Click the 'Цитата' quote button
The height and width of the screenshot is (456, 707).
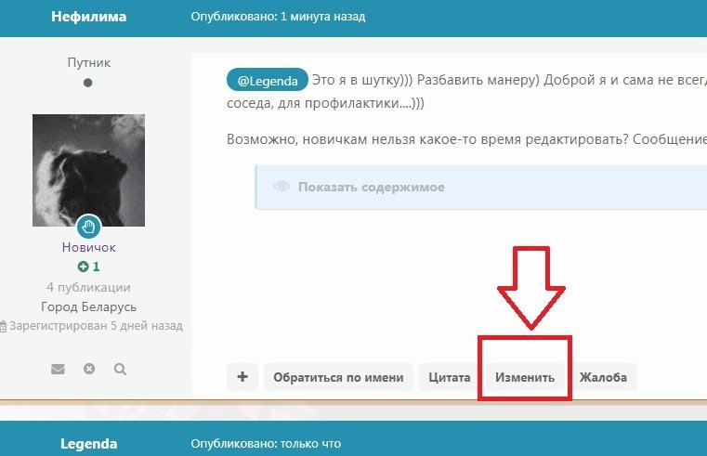pyautogui.click(x=450, y=377)
